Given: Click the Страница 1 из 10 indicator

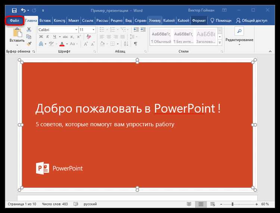Looking at the screenshot, I should [22, 204].
